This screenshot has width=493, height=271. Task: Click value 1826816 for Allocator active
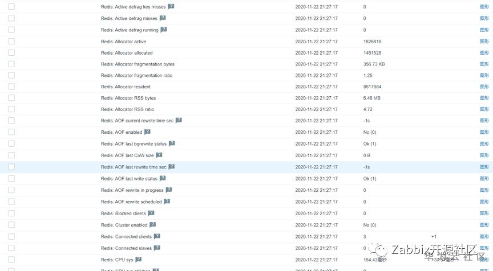[x=372, y=42]
